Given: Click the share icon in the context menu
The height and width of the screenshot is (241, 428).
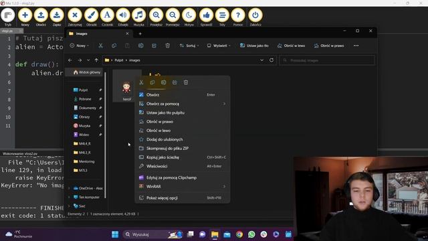Looking at the screenshot, I should pos(175,82).
